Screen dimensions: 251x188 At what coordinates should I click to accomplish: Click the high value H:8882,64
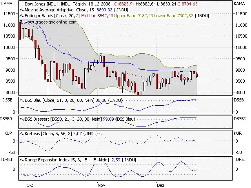[x=146, y=4]
